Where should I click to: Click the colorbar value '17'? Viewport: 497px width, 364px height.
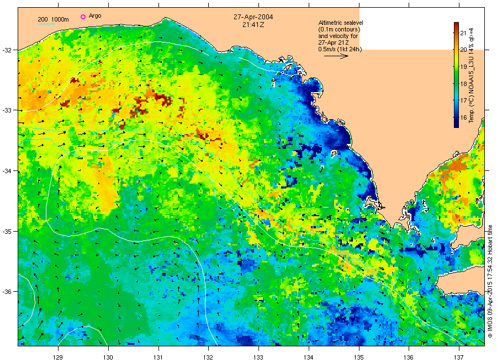[463, 101]
